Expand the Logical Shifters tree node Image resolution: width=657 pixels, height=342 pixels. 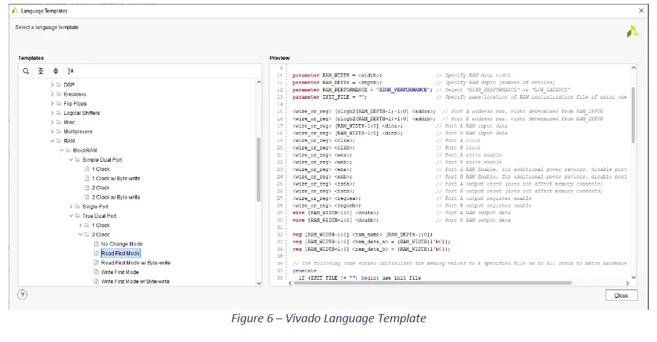pyautogui.click(x=53, y=113)
